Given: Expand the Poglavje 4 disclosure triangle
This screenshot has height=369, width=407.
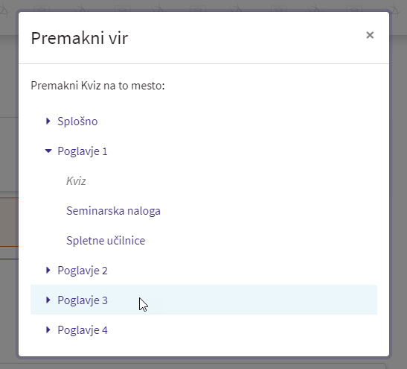Looking at the screenshot, I should (x=48, y=330).
